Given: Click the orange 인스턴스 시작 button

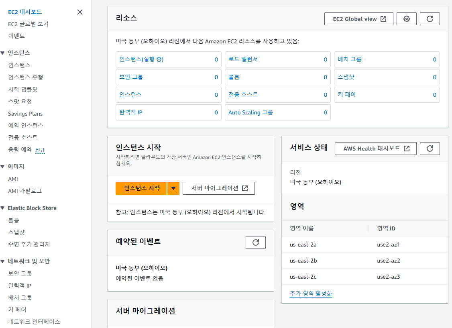Looking at the screenshot, I should tap(141, 188).
